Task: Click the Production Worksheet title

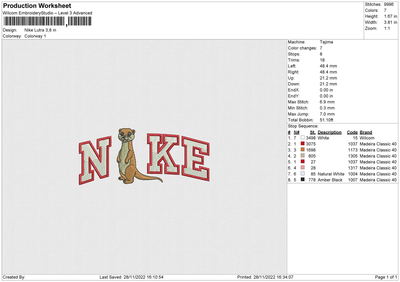Action: [37, 6]
